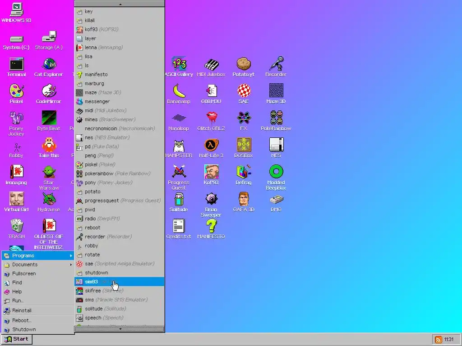This screenshot has height=346, width=462.
Task: Open mines (BrianSweeper) entry
Action: point(119,119)
